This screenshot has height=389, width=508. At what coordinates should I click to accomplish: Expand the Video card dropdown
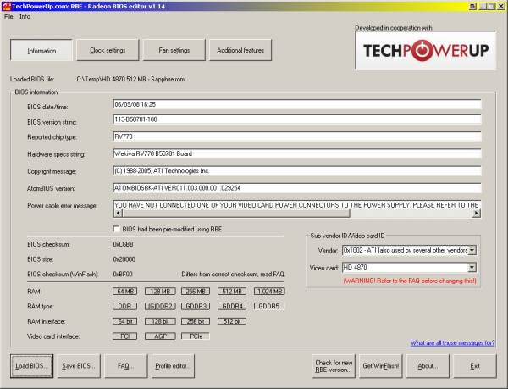[x=472, y=268]
